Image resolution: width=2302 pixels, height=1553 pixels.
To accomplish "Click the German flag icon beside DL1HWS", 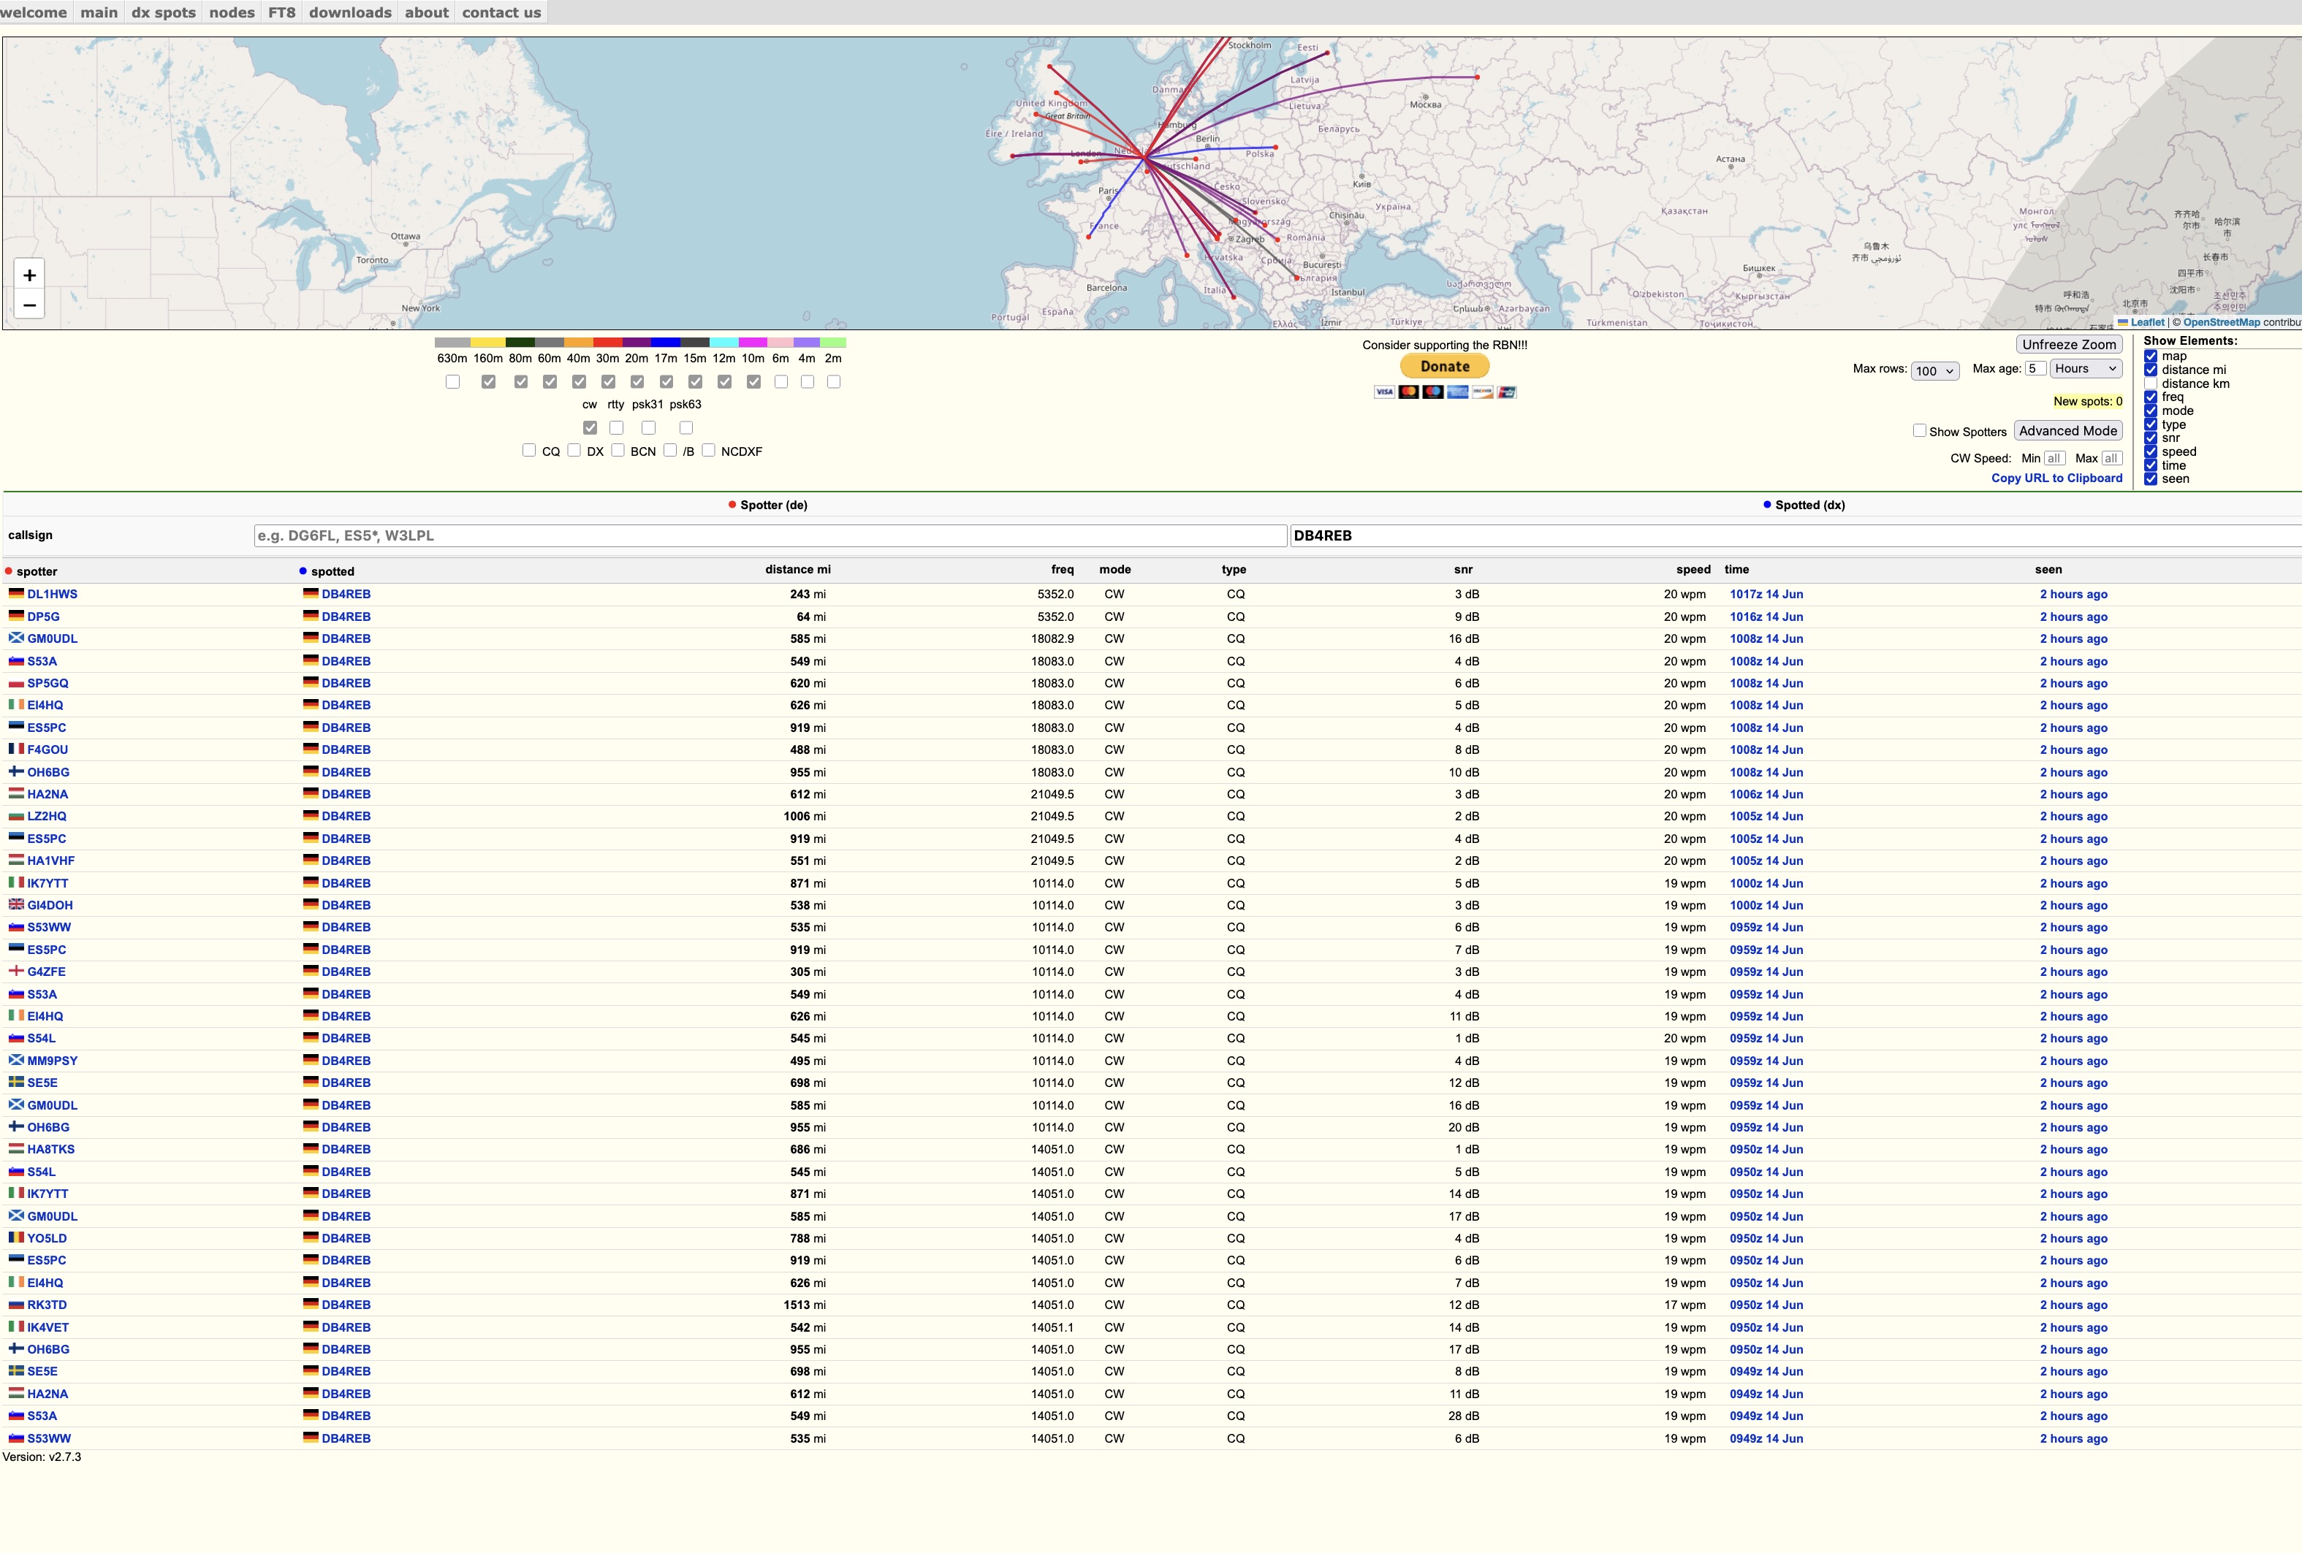I will (16, 594).
